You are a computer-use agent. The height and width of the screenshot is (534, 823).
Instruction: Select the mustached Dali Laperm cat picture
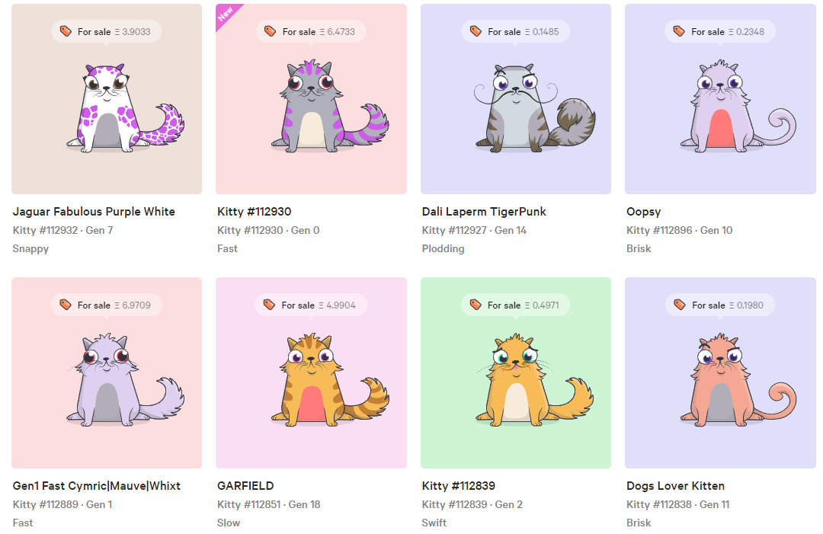point(536,107)
